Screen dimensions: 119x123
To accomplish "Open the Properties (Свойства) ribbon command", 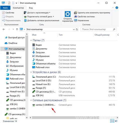I will [x=8, y=13].
